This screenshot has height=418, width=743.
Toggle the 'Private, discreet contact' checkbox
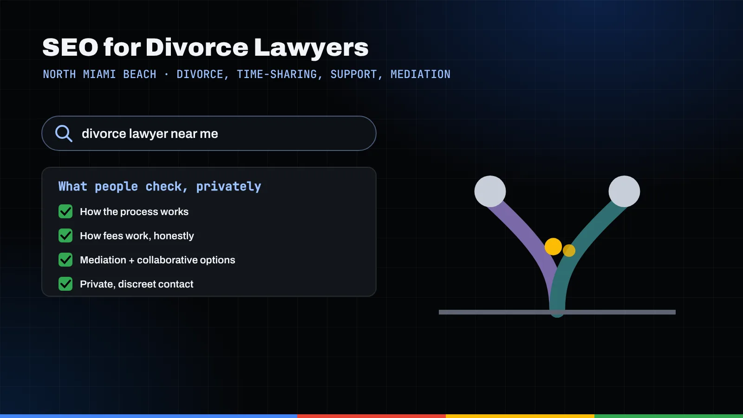65,284
